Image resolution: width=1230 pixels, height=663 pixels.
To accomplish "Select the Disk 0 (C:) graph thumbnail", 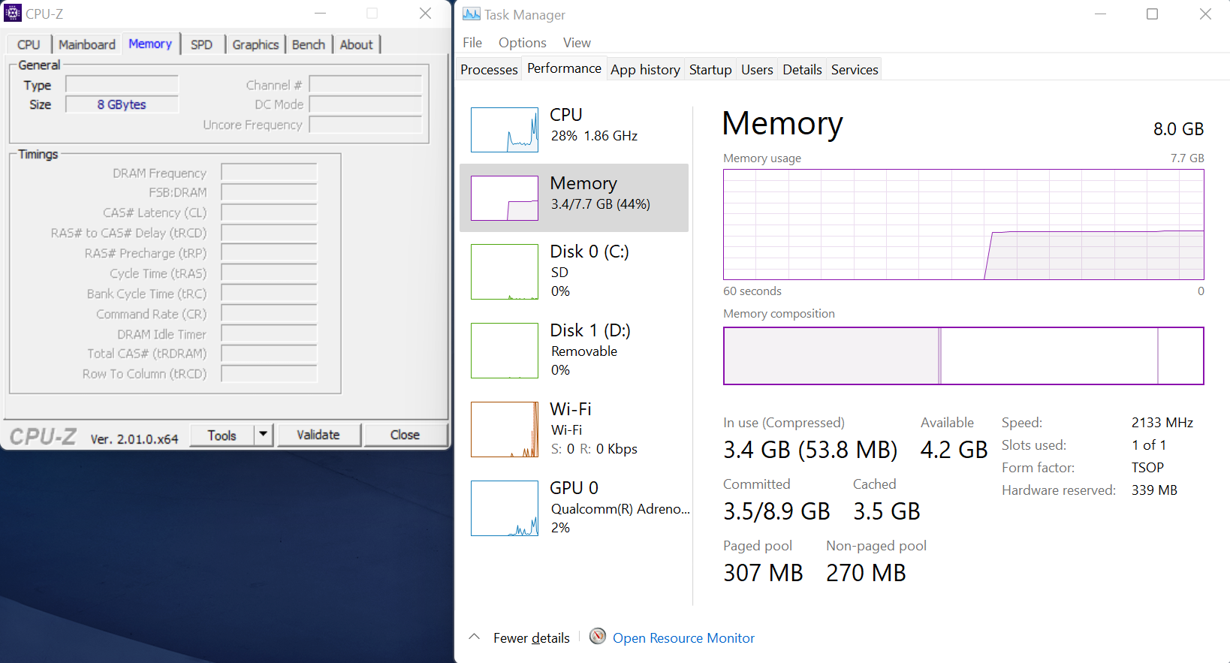I will tap(504, 272).
